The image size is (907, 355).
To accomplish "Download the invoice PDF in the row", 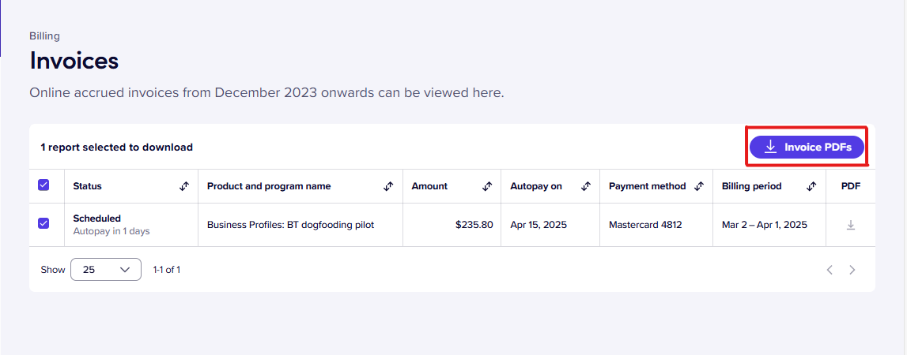I will coord(850,225).
